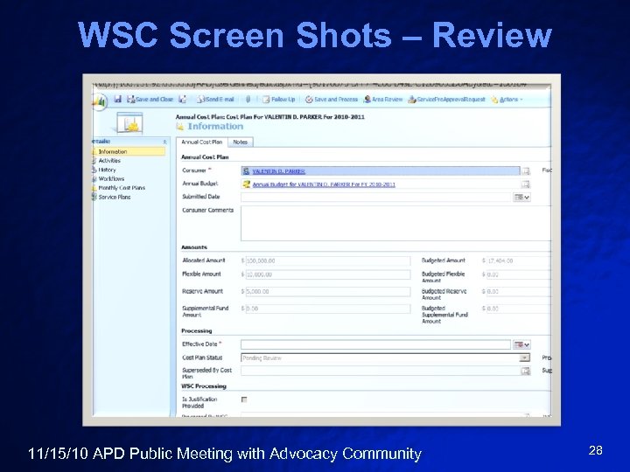Click the Allocated Amount field
Image resolution: width=630 pixels, height=472 pixels.
click(x=328, y=260)
